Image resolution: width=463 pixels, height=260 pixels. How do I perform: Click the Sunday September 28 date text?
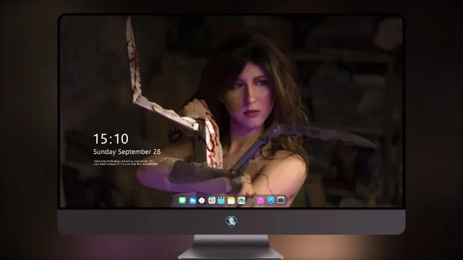pyautogui.click(x=127, y=152)
